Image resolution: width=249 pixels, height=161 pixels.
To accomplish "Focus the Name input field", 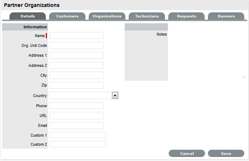I will pos(76,36).
